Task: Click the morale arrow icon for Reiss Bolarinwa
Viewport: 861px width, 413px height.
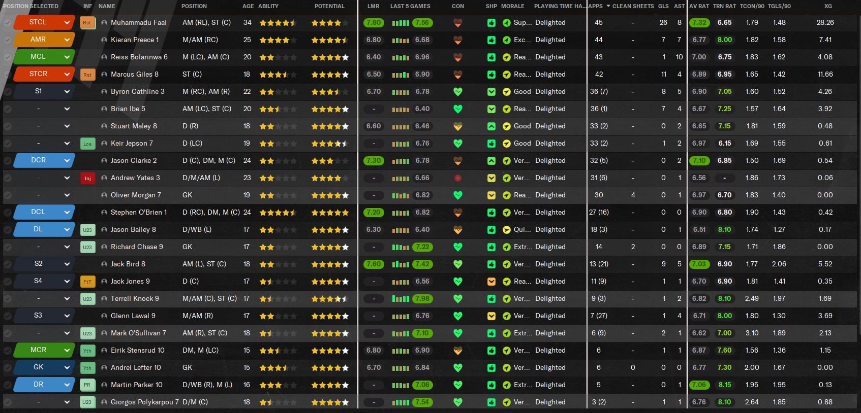Action: pos(507,57)
